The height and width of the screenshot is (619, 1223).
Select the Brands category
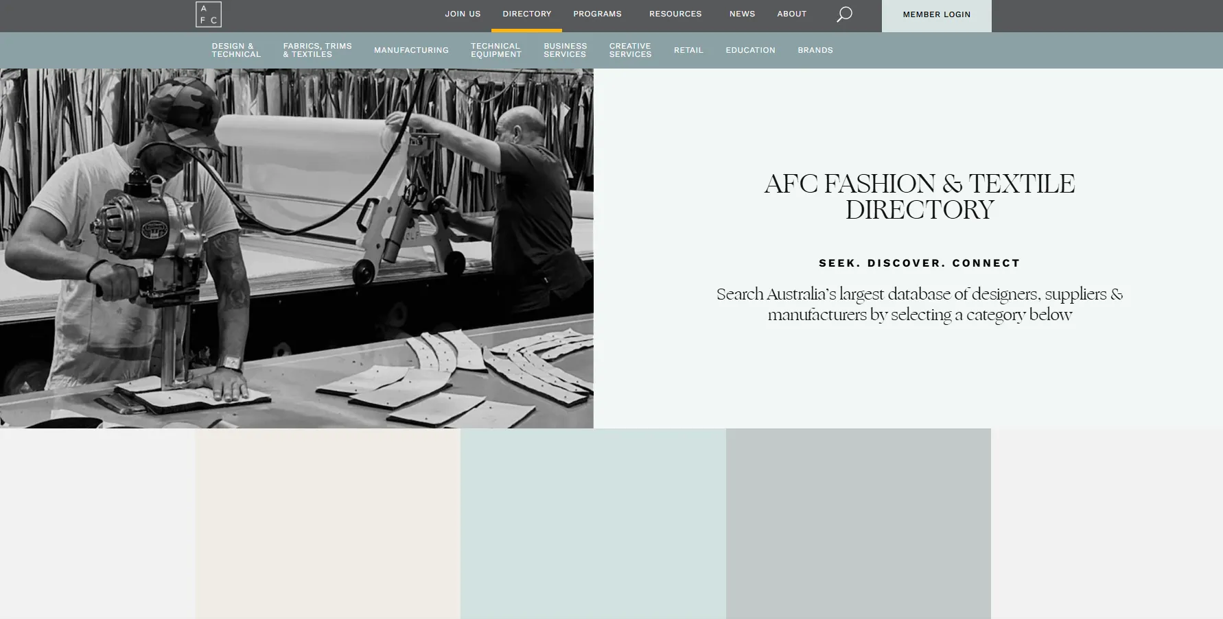(x=815, y=50)
